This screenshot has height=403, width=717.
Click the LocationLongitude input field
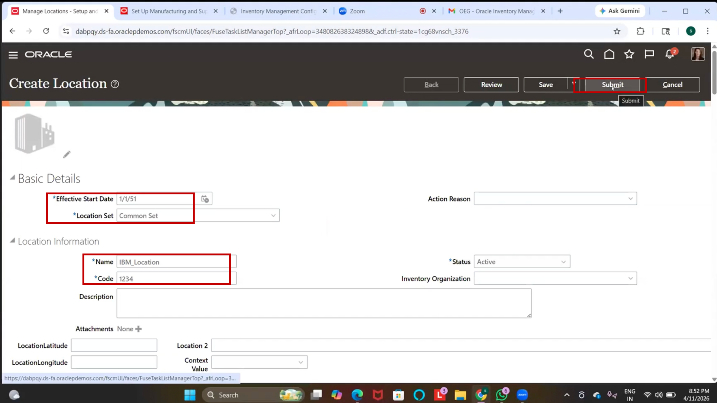114,362
